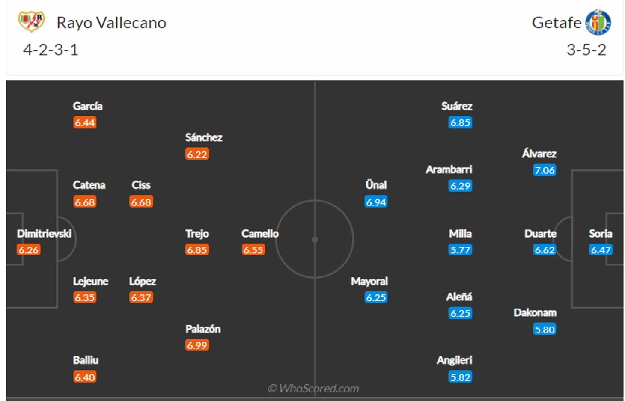Click Milla's 5.77 rating badge

[460, 250]
